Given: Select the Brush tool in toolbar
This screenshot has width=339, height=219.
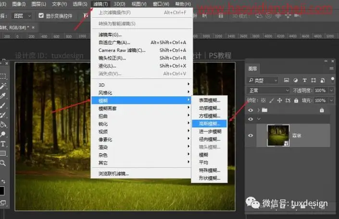Looking at the screenshot, I should tap(3, 105).
